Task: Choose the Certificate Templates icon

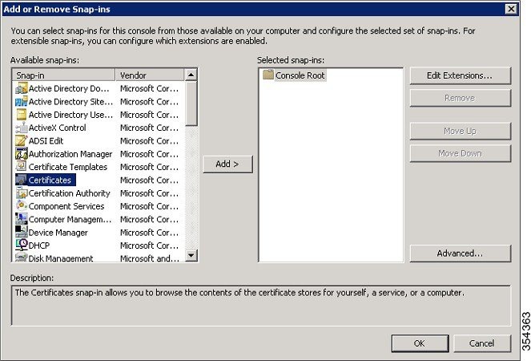Action: pos(22,167)
